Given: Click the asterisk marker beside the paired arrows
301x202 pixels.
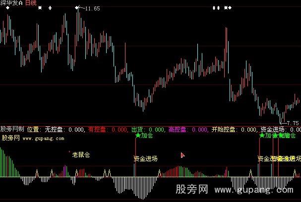Looking at the screenshot, I should (226, 8).
